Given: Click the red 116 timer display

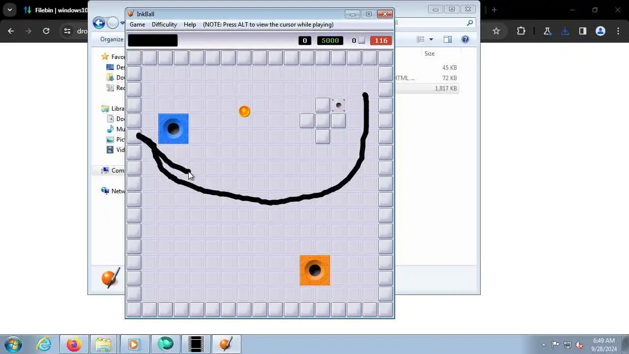Looking at the screenshot, I should point(381,40).
